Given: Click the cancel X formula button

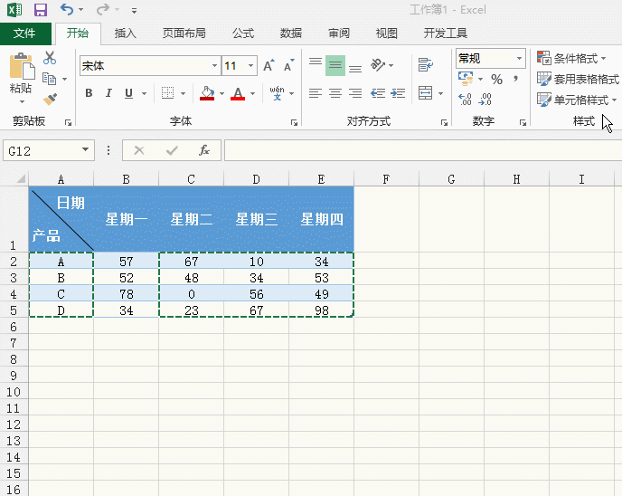Looking at the screenshot, I should tap(139, 150).
